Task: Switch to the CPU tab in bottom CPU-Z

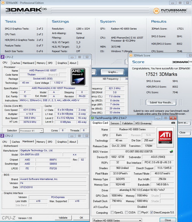Action: [5, 142]
